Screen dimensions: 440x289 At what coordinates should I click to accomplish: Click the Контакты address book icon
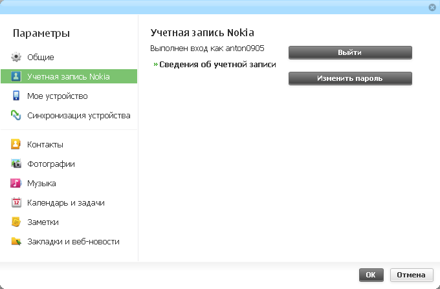pyautogui.click(x=16, y=145)
